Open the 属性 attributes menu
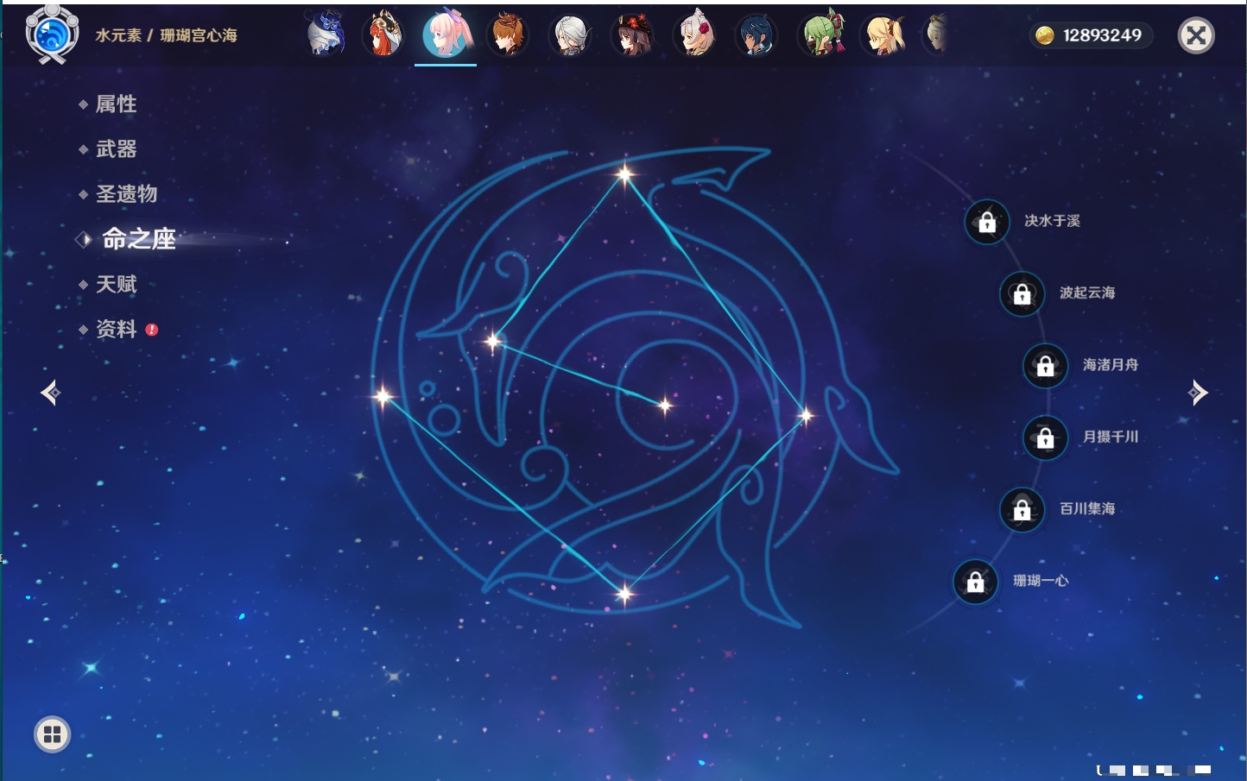Image resolution: width=1247 pixels, height=781 pixels. click(x=116, y=104)
